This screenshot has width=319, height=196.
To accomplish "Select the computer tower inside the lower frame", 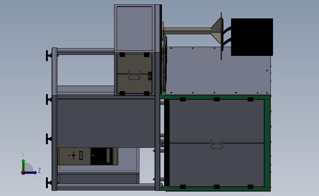I will pyautogui.click(x=88, y=156).
